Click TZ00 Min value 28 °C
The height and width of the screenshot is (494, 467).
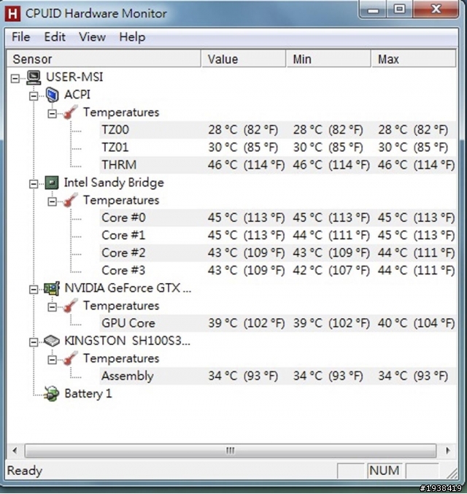tap(328, 130)
